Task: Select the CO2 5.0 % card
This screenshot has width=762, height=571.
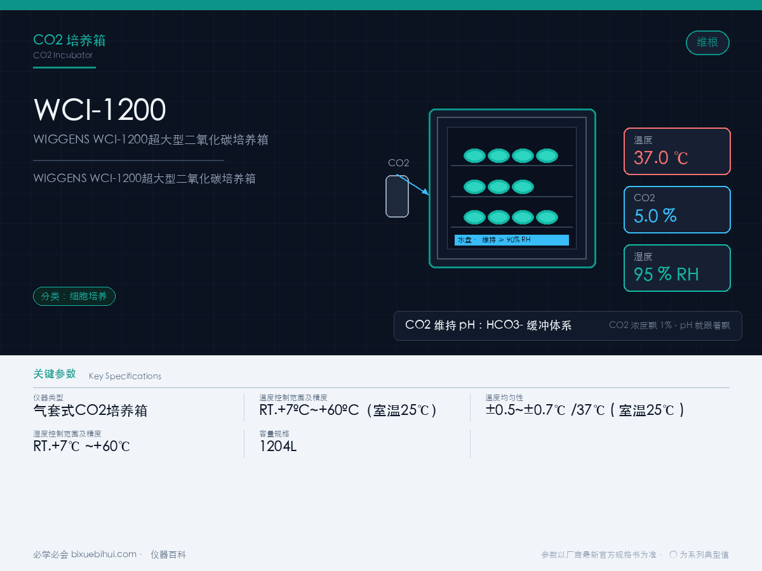Action: pos(677,209)
